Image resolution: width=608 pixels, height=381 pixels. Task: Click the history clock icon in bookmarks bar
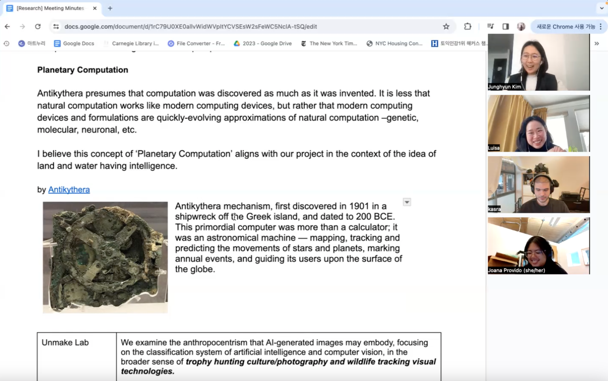pyautogui.click(x=6, y=43)
